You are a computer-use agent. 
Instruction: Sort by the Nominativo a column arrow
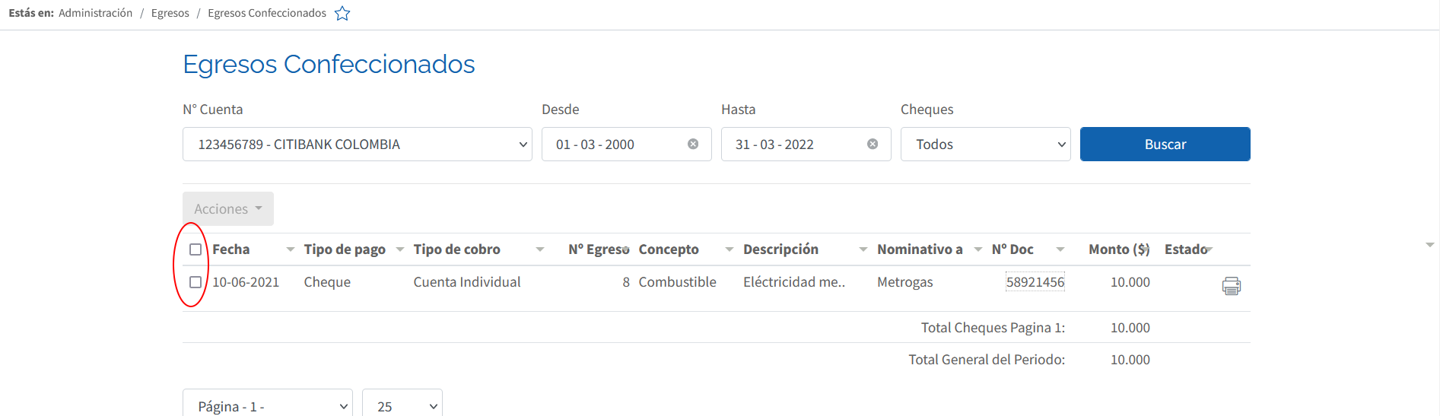(978, 249)
